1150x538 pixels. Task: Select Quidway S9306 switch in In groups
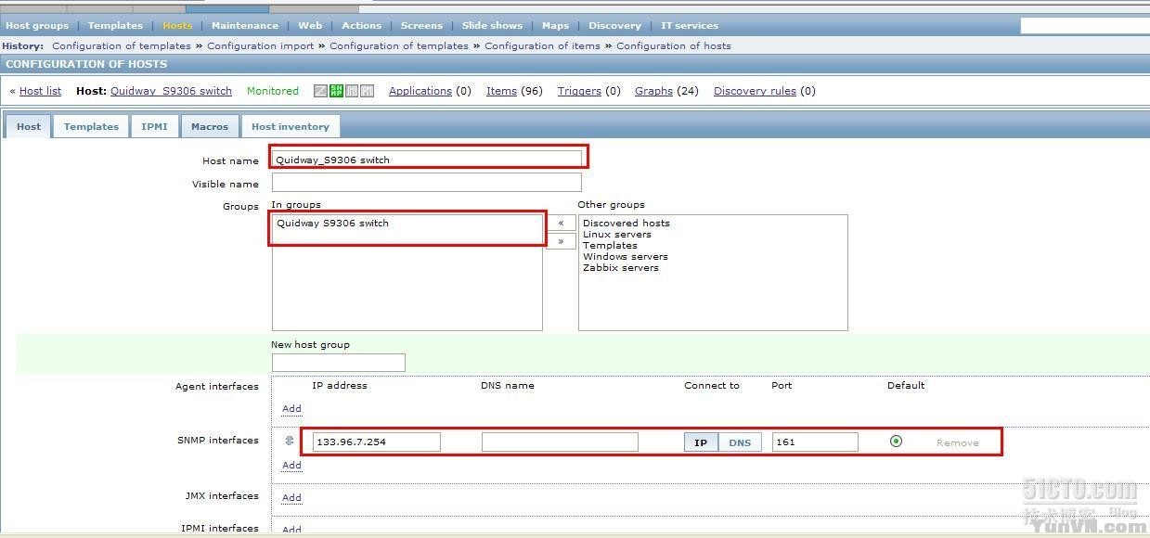click(x=332, y=223)
